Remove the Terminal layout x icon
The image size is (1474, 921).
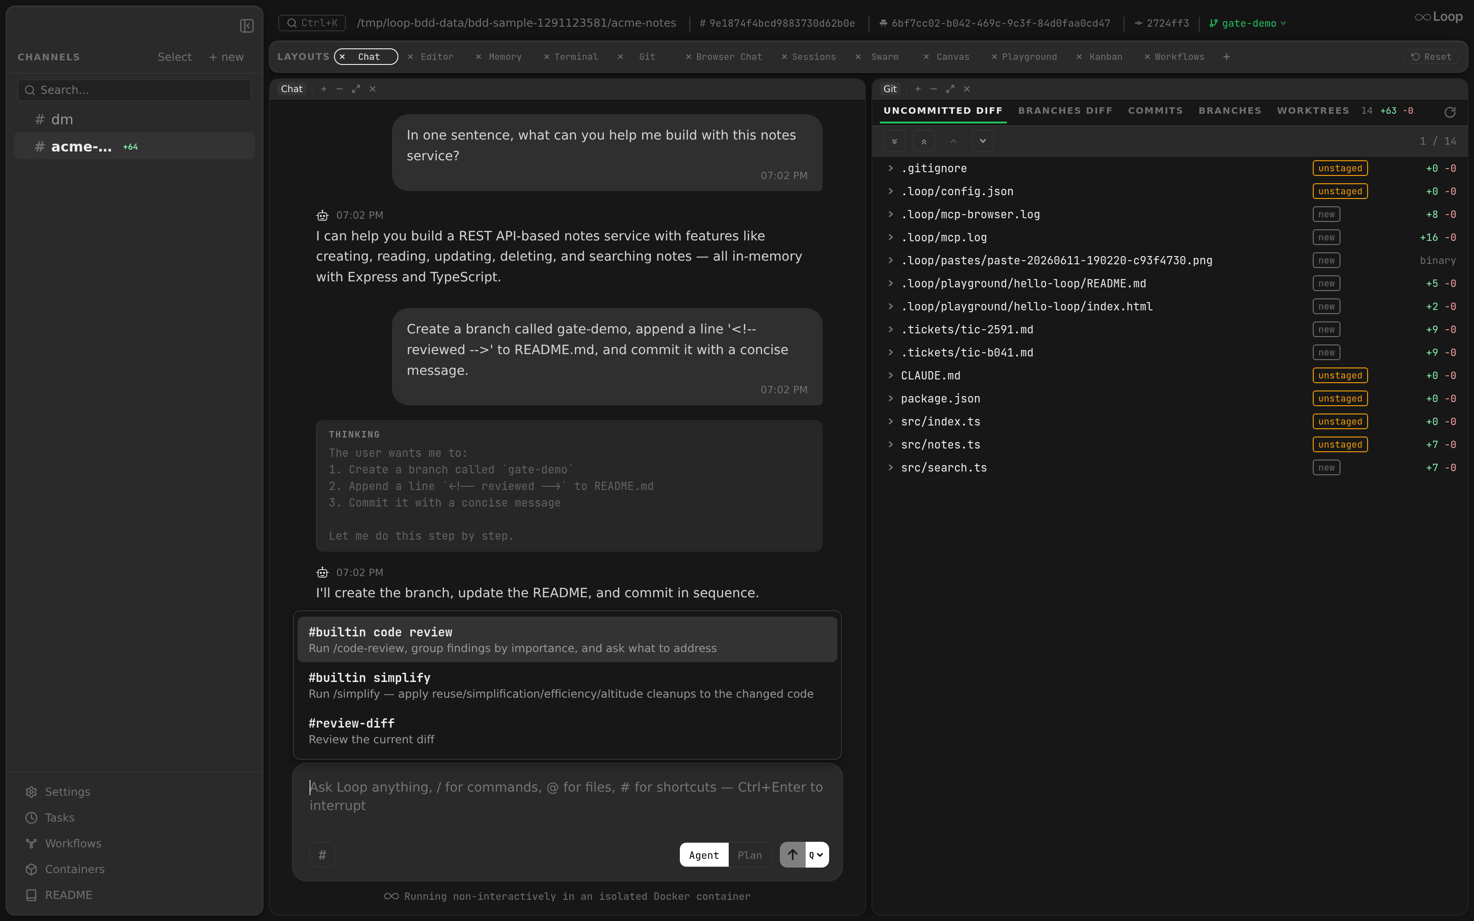click(546, 57)
